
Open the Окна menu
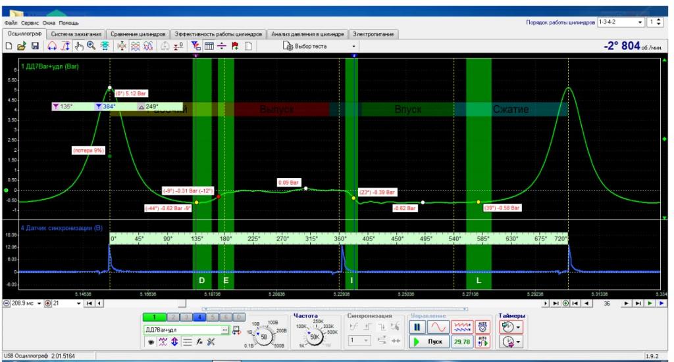[49, 23]
